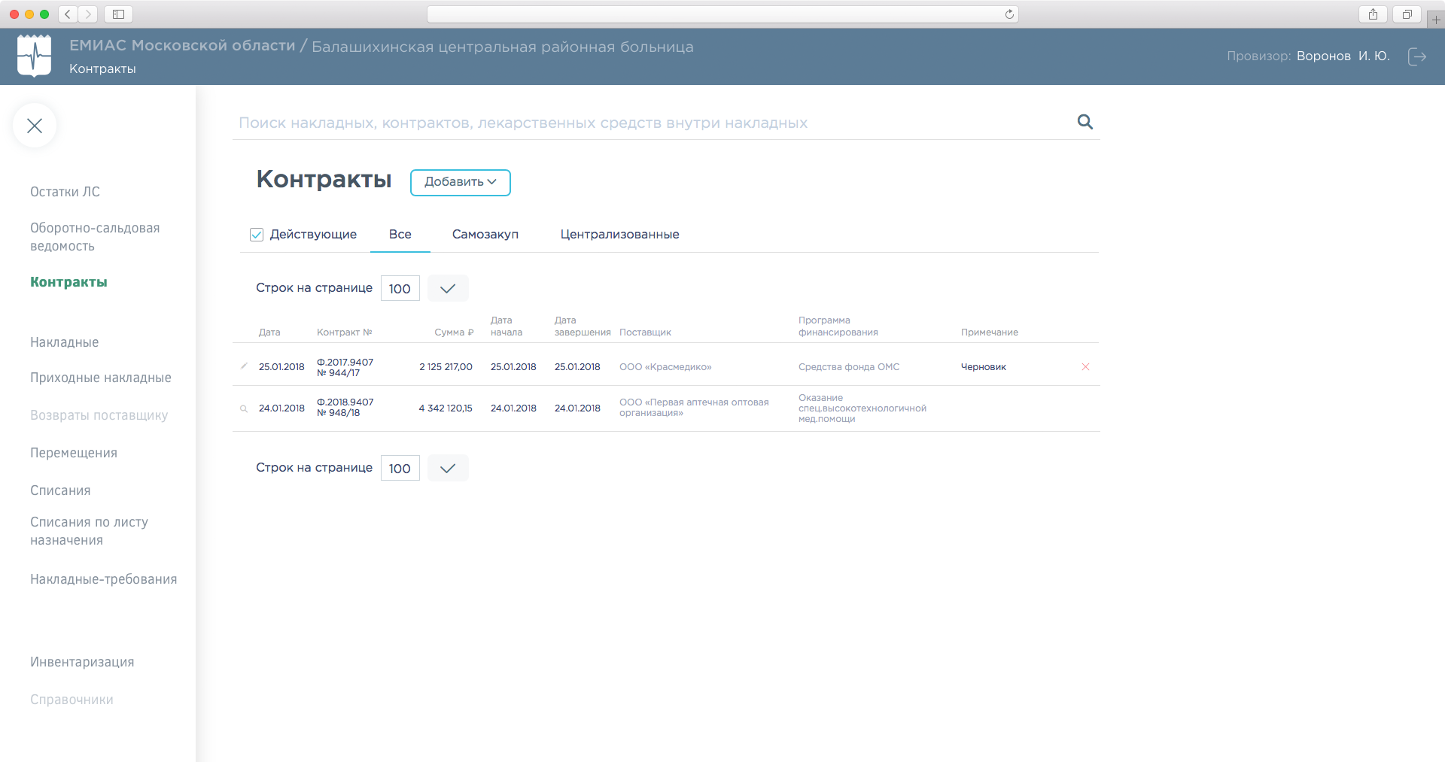Open Приходные накладные in the sidebar
This screenshot has height=762, width=1445.
pyautogui.click(x=101, y=378)
